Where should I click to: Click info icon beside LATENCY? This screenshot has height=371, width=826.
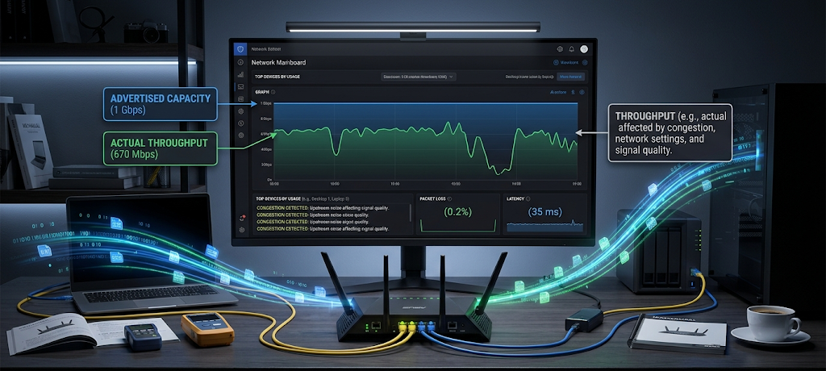[528, 198]
